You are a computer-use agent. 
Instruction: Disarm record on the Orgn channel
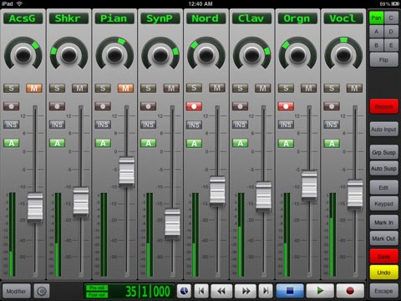pyautogui.click(x=286, y=106)
